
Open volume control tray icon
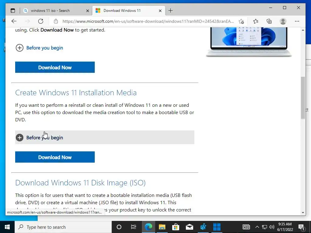coord(272,227)
